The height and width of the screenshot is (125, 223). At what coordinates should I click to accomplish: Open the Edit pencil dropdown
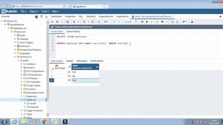106,22
